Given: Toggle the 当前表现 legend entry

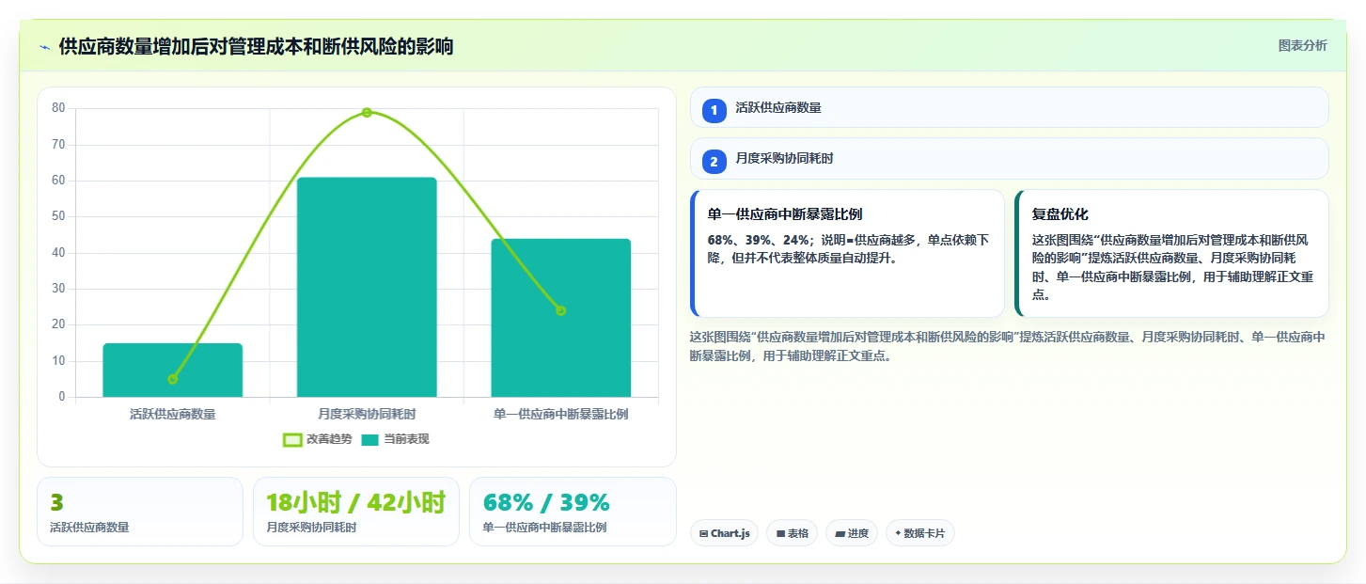Looking at the screenshot, I should tap(395, 439).
